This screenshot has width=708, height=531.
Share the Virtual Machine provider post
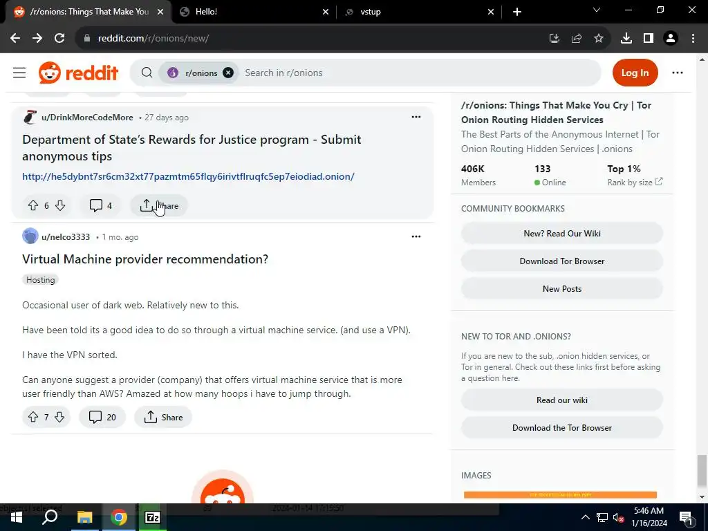point(163,417)
